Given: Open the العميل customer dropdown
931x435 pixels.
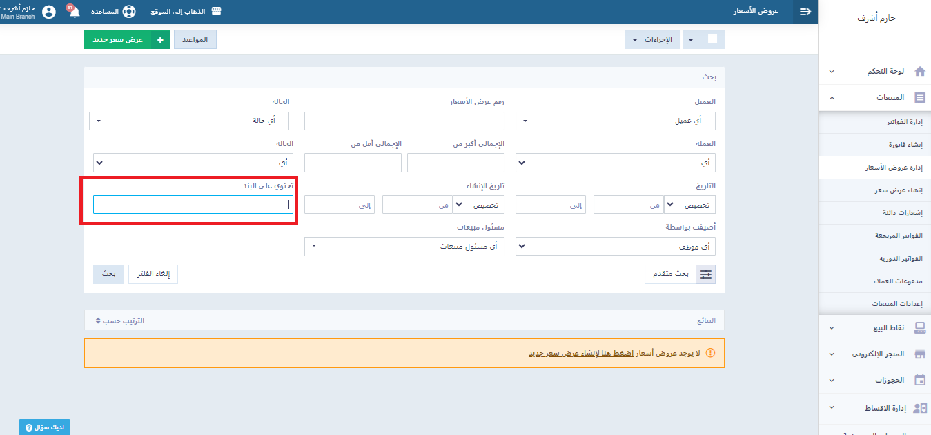Looking at the screenshot, I should coord(616,121).
